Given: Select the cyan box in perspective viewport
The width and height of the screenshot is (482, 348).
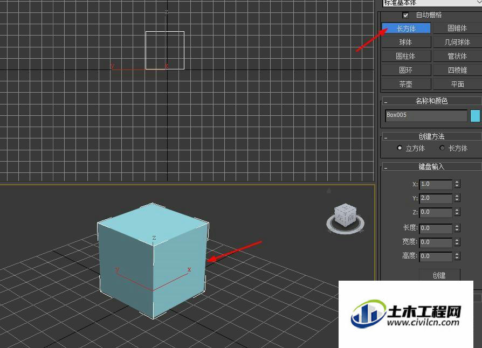Looking at the screenshot, I should click(x=153, y=261).
